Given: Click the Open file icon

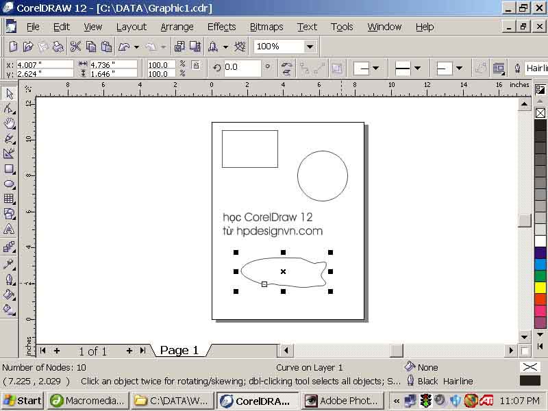Looking at the screenshot, I should point(28,47).
